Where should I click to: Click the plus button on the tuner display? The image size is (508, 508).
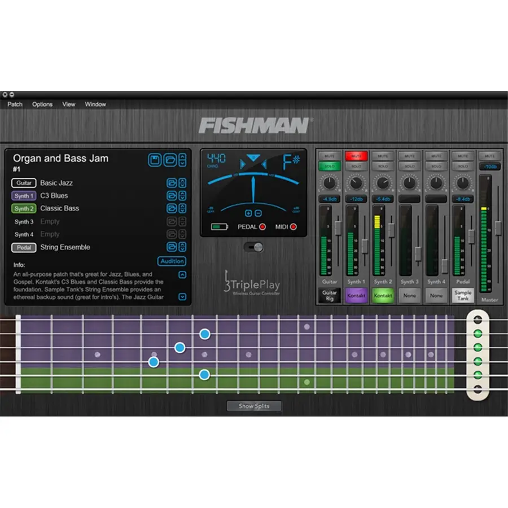(248, 213)
